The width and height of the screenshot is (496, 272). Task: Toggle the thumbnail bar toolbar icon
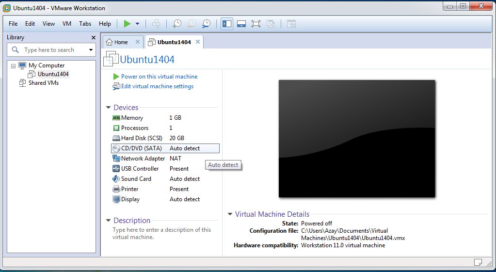[x=241, y=24]
